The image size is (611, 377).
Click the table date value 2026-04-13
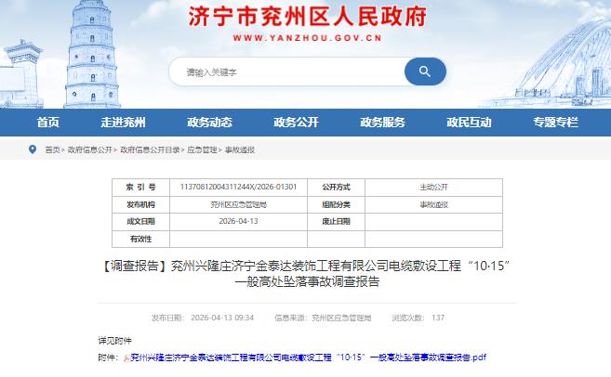[238, 221]
